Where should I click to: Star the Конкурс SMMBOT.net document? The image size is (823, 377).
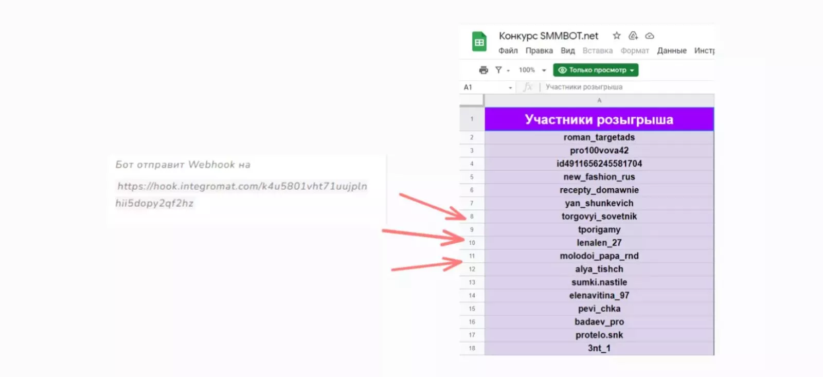616,35
